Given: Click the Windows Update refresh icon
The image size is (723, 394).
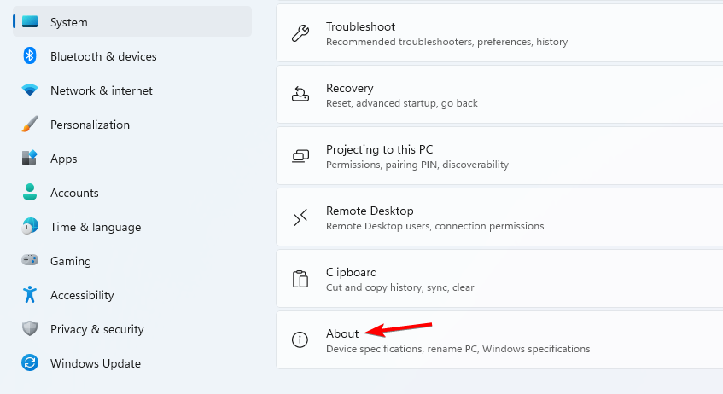Looking at the screenshot, I should click(30, 362).
